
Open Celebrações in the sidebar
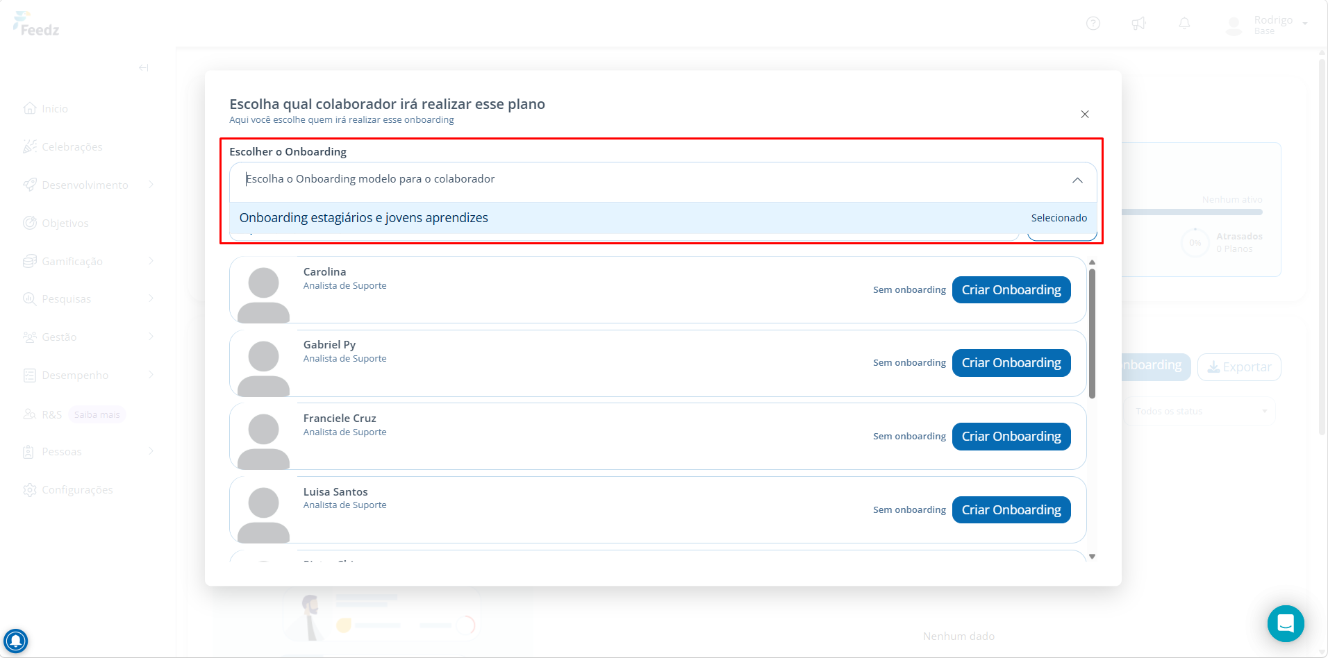pyautogui.click(x=63, y=146)
